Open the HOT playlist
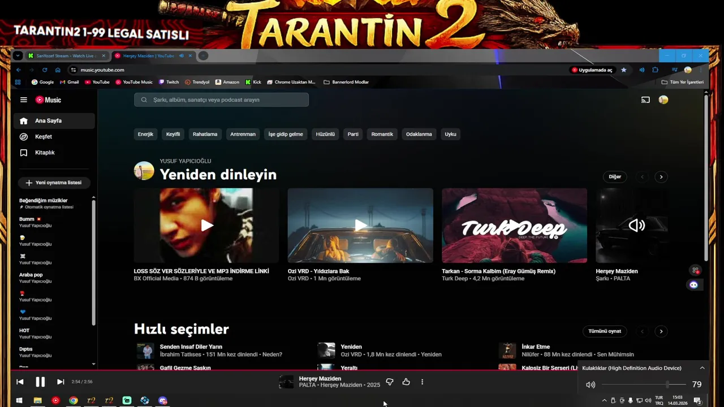 pyautogui.click(x=53, y=334)
